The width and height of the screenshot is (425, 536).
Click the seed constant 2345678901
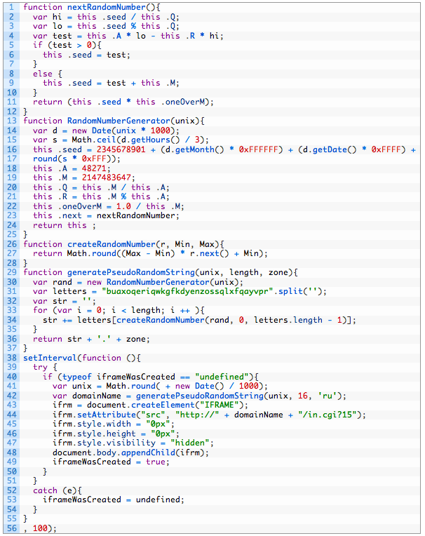point(121,149)
